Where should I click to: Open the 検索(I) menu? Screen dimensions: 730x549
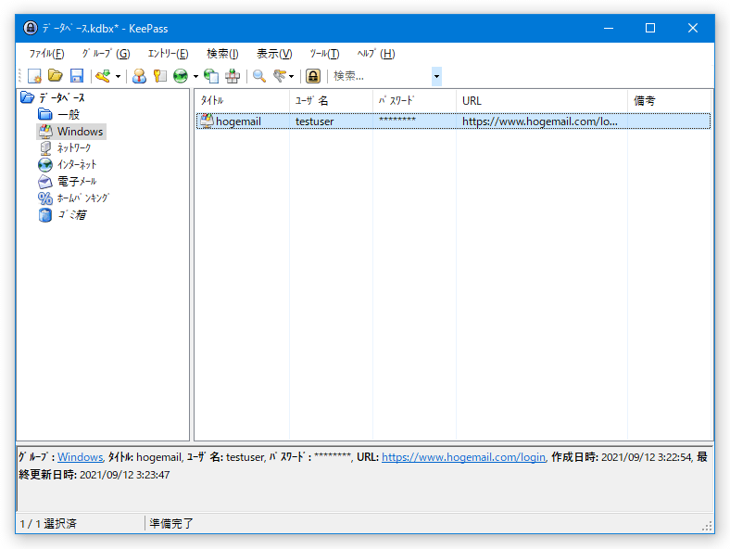click(x=222, y=54)
